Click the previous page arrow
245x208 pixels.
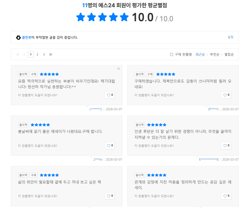click(x=24, y=54)
